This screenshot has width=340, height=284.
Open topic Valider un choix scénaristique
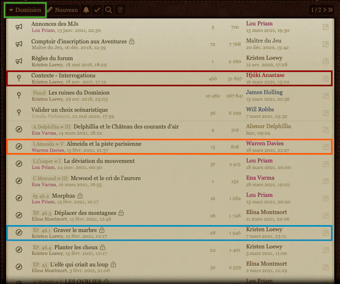pos(70,110)
